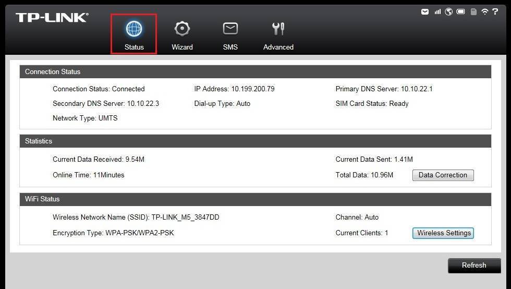Click the Primary DNS Server 10.10.22.1 entry
511x289 pixels.
[384, 89]
